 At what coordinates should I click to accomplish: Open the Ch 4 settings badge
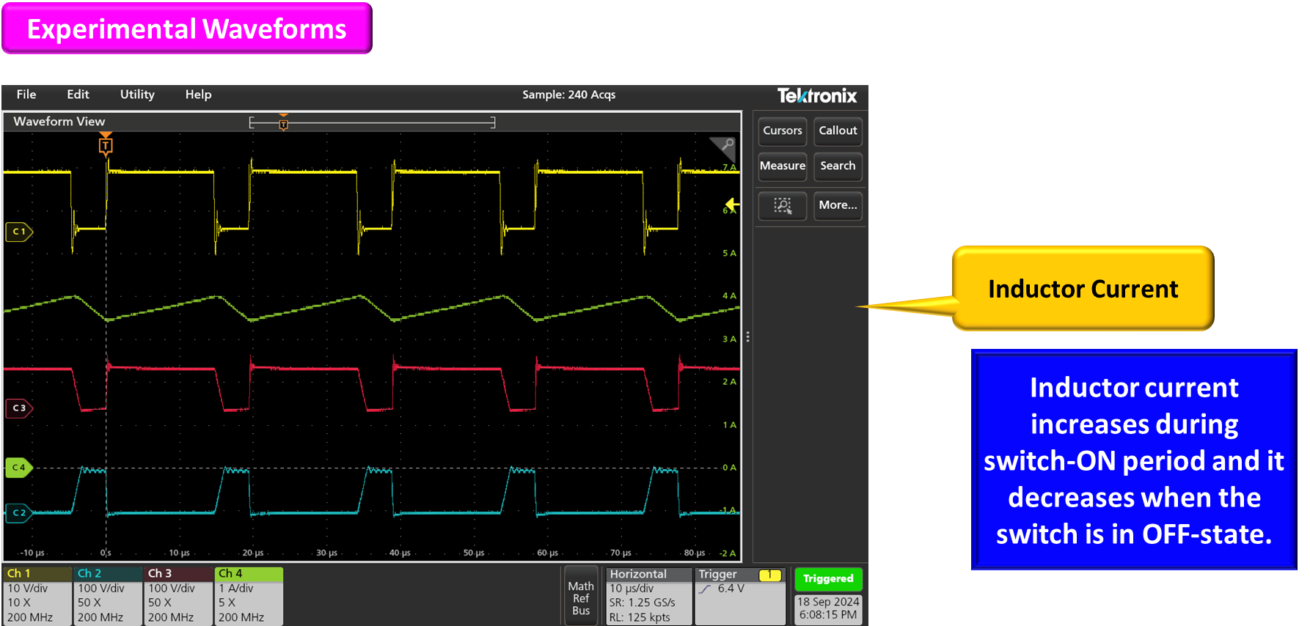(249, 596)
